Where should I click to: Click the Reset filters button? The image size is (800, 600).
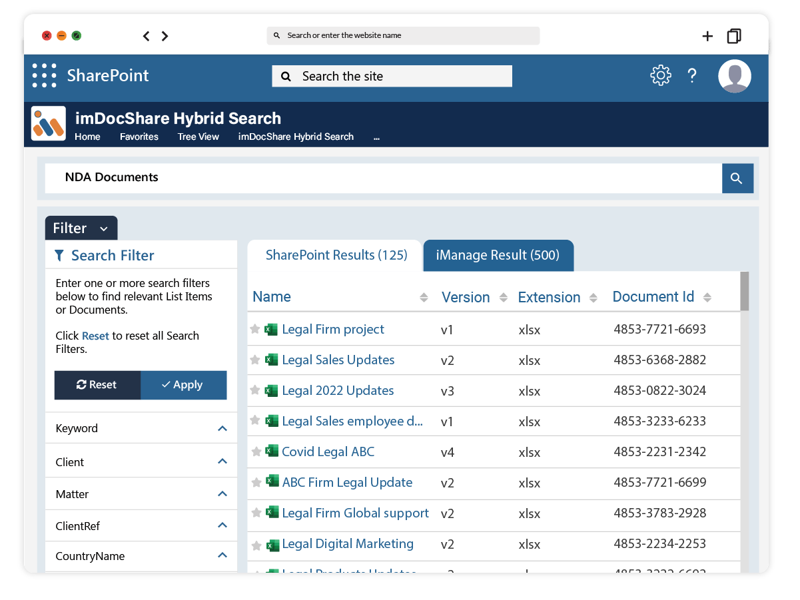97,385
